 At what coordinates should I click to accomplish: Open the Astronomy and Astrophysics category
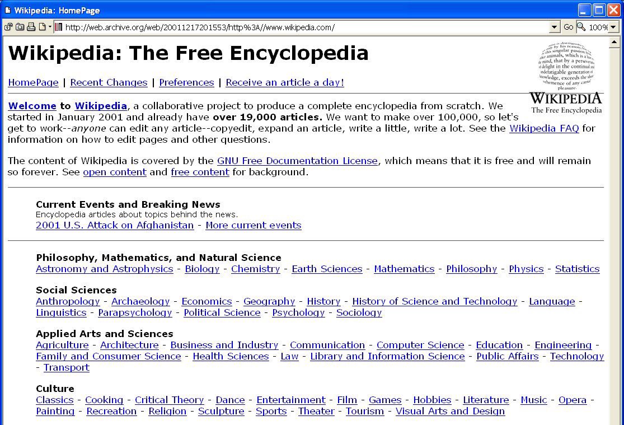tap(104, 269)
